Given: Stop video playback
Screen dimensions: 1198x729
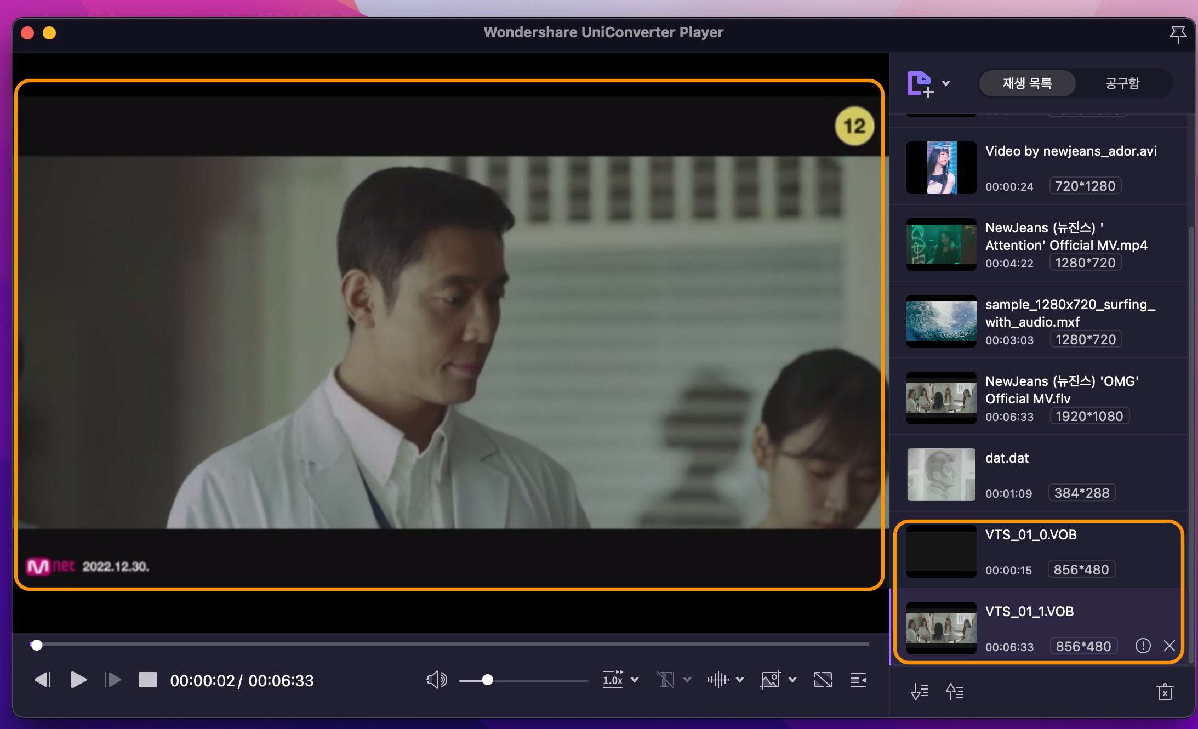Looking at the screenshot, I should point(148,680).
